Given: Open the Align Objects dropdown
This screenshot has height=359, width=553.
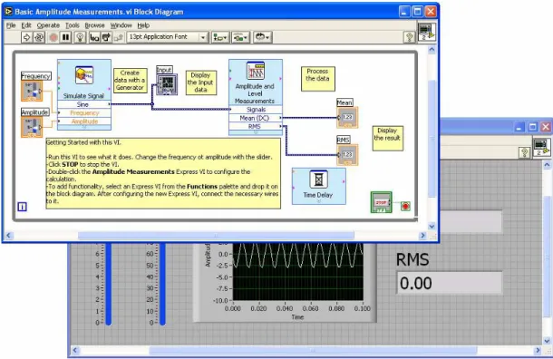Looking at the screenshot, I should pos(220,37).
